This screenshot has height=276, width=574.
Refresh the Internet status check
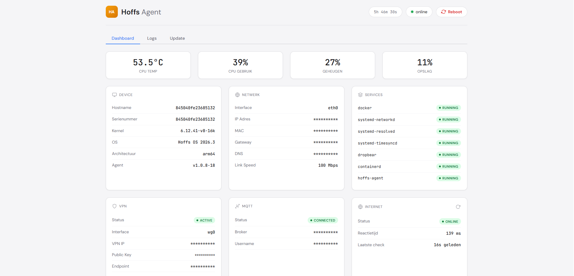click(458, 207)
